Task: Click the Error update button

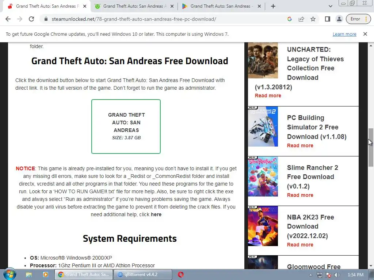Action: click(358, 19)
